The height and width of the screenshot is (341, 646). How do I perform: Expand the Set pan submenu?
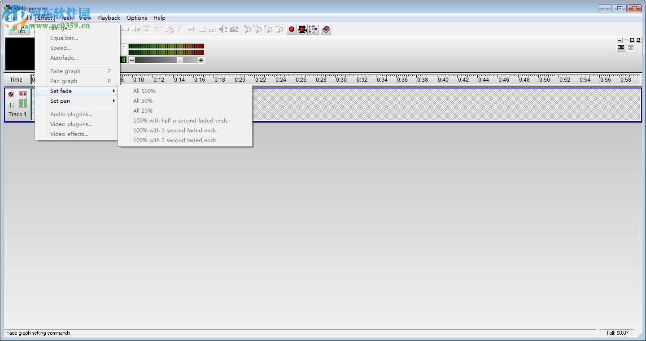(78, 101)
